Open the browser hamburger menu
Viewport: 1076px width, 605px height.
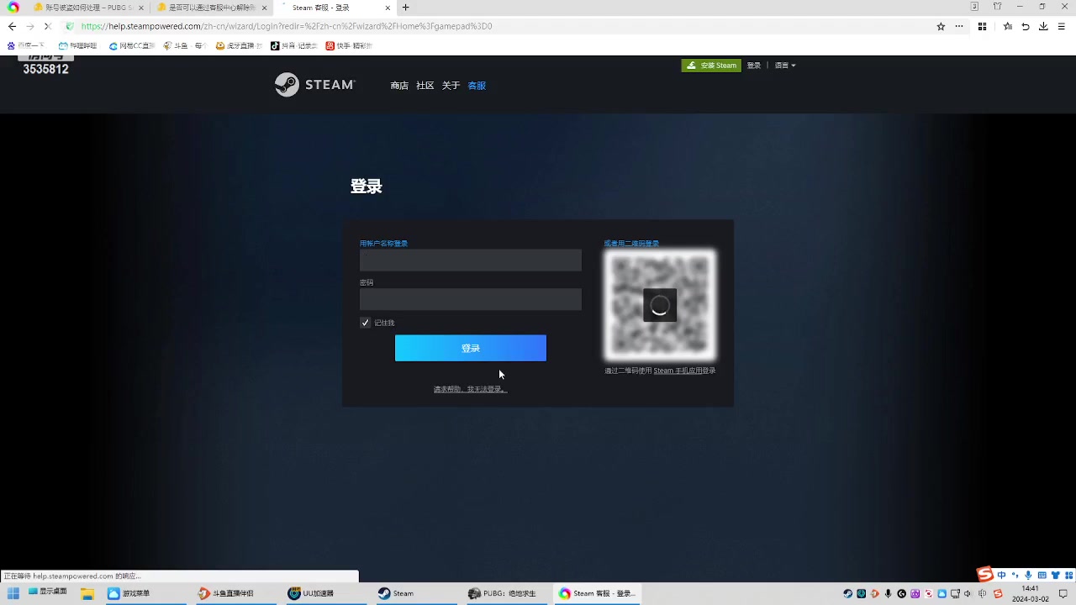pyautogui.click(x=1063, y=26)
